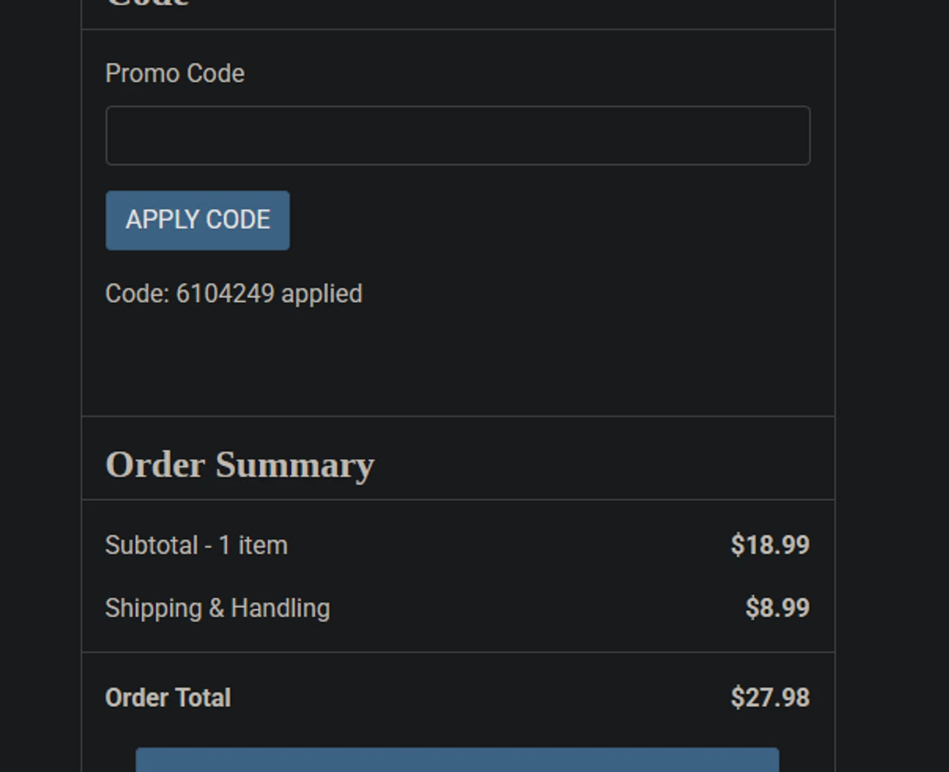Screen dimensions: 949x772
Task: Click the divider line beneath Order Summary heading
Action: point(458,499)
